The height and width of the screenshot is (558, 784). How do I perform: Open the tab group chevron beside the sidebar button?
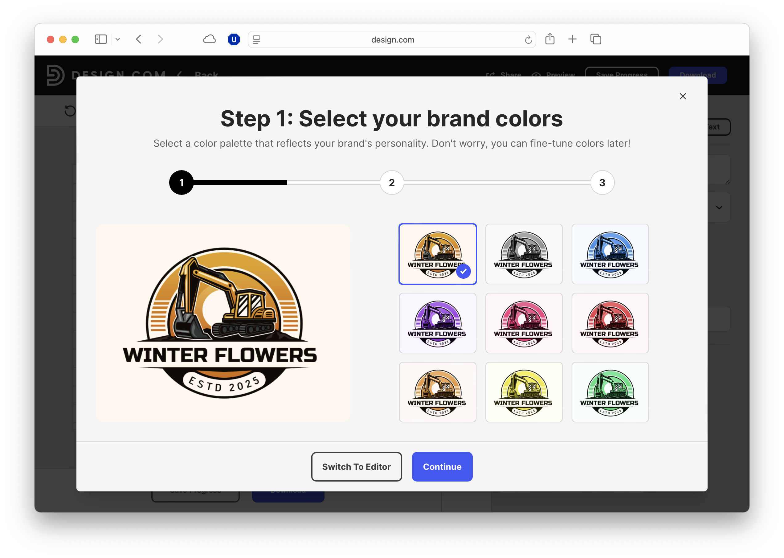(x=118, y=39)
